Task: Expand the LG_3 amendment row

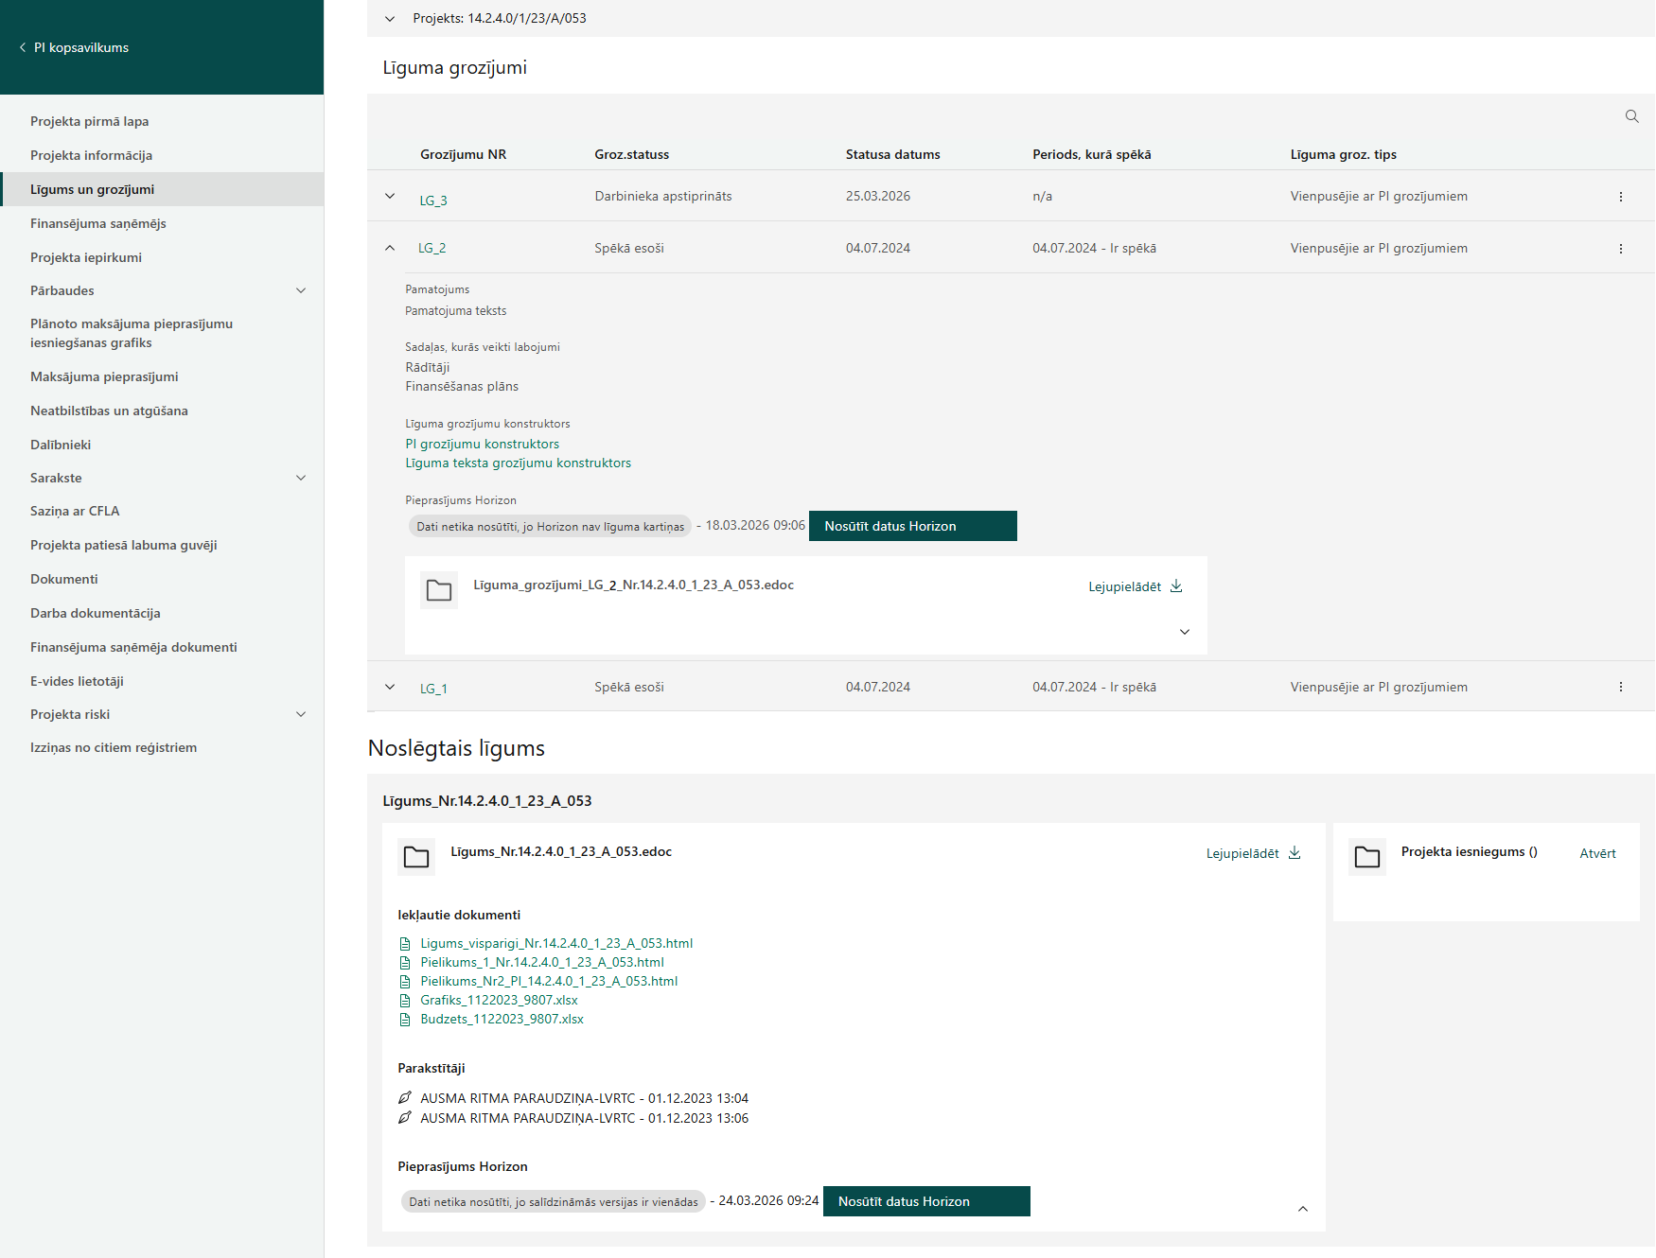Action: click(390, 197)
